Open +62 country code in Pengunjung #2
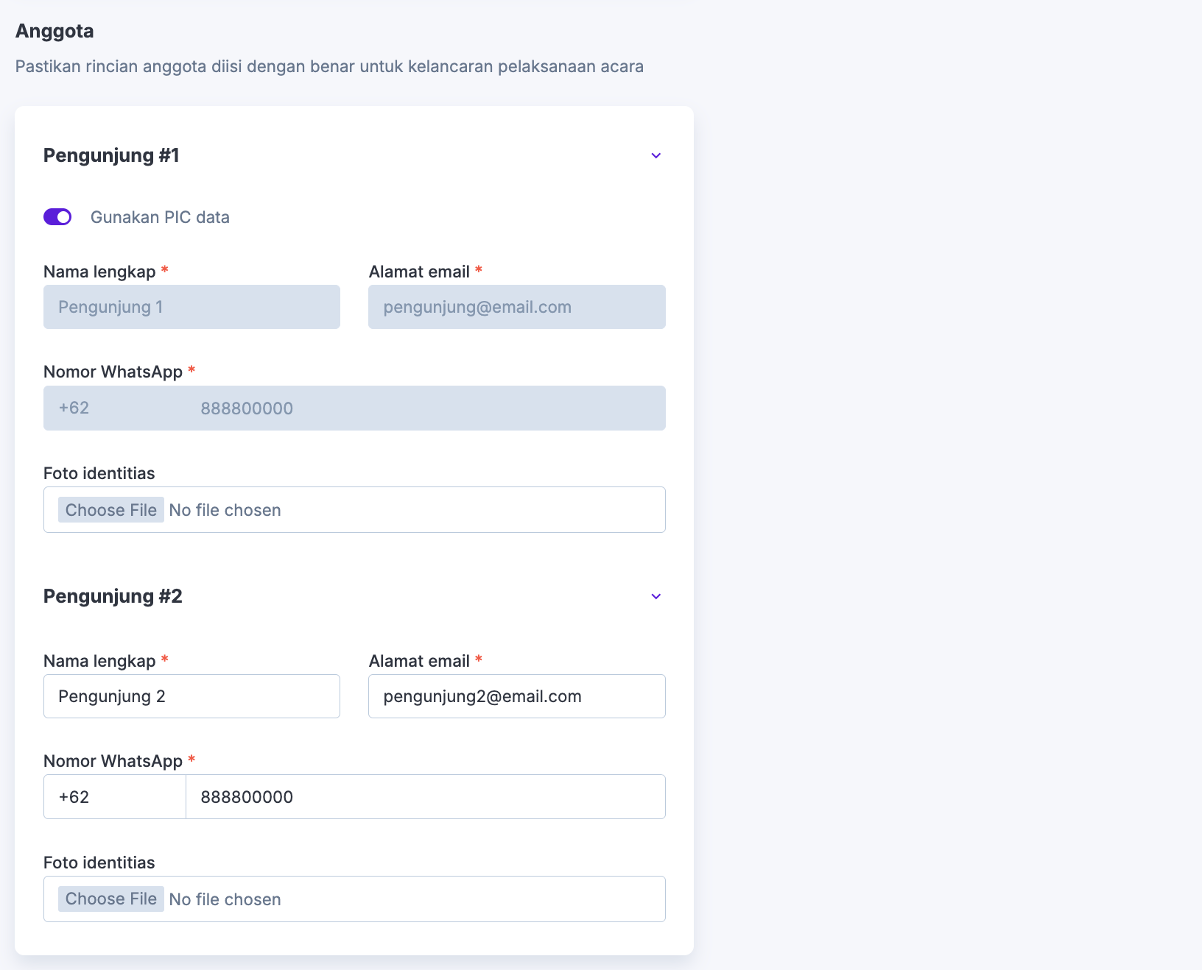Image resolution: width=1202 pixels, height=970 pixels. pos(114,797)
